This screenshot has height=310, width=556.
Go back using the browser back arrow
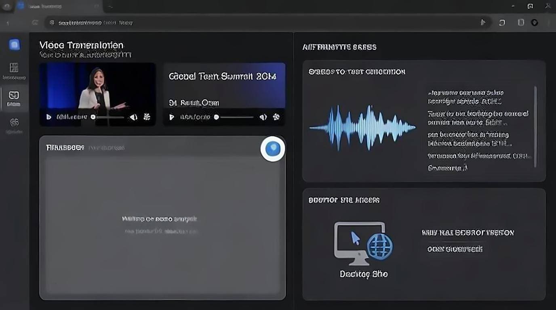[x=8, y=23]
